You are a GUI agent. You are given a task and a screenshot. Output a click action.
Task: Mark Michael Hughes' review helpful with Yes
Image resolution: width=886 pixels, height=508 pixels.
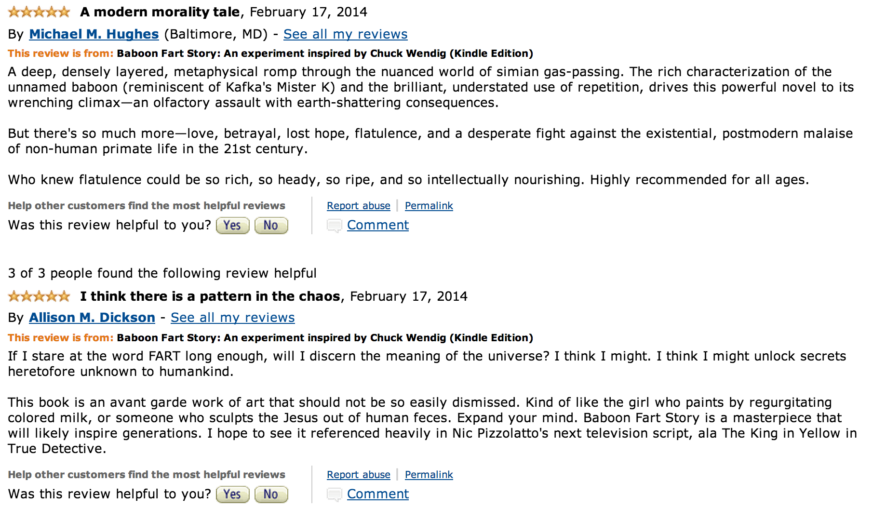[232, 226]
